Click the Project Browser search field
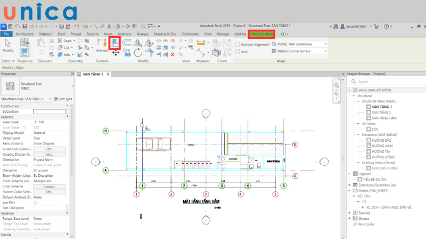The image size is (426, 239). click(x=388, y=82)
